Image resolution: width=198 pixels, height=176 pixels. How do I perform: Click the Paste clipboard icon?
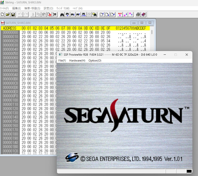coord(44,15)
